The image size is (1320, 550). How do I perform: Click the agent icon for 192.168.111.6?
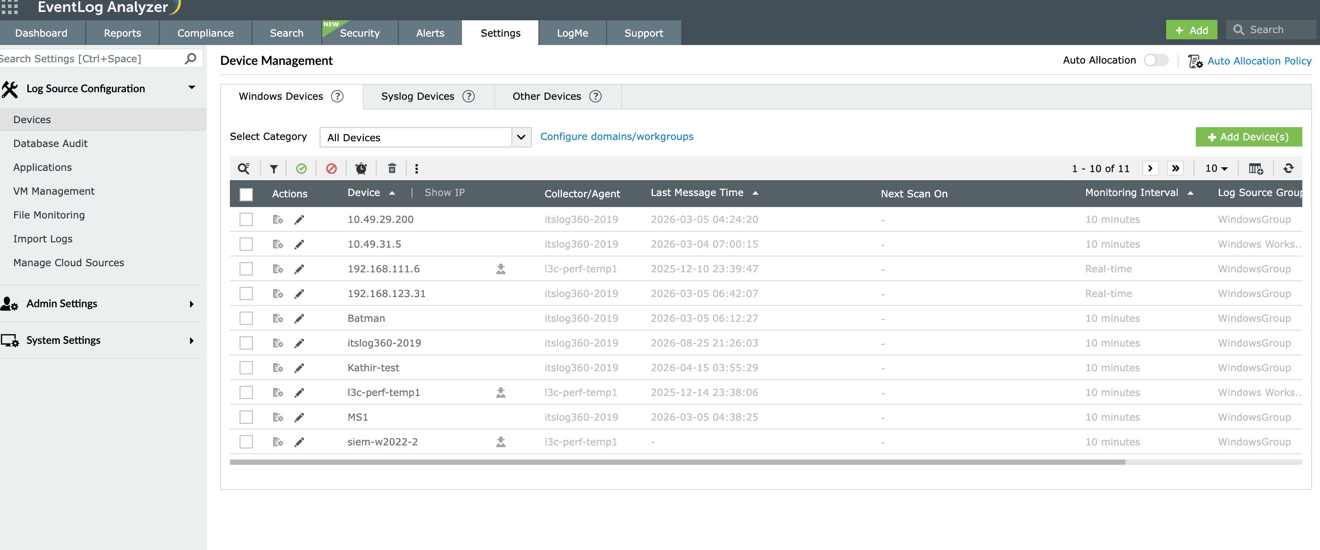(x=501, y=269)
